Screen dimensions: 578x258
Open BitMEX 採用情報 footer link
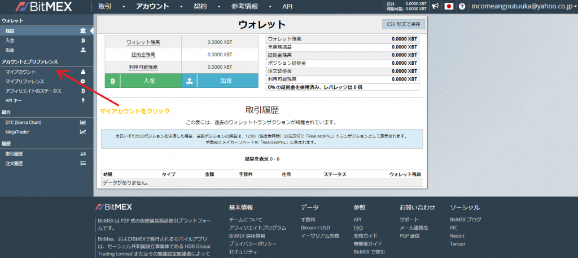point(247,235)
